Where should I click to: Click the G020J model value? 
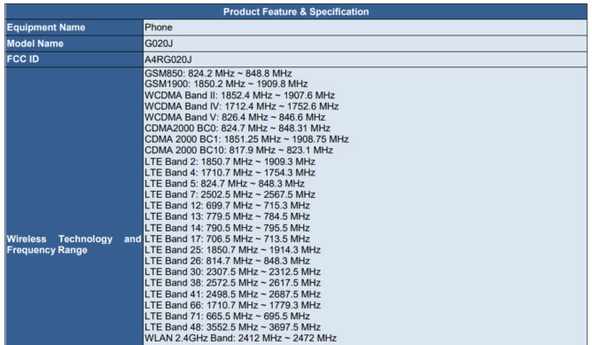pyautogui.click(x=159, y=43)
